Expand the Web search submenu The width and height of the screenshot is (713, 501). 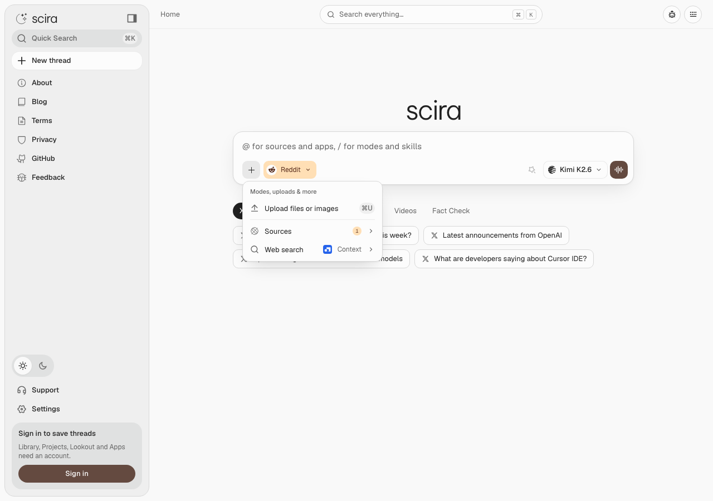coord(312,249)
